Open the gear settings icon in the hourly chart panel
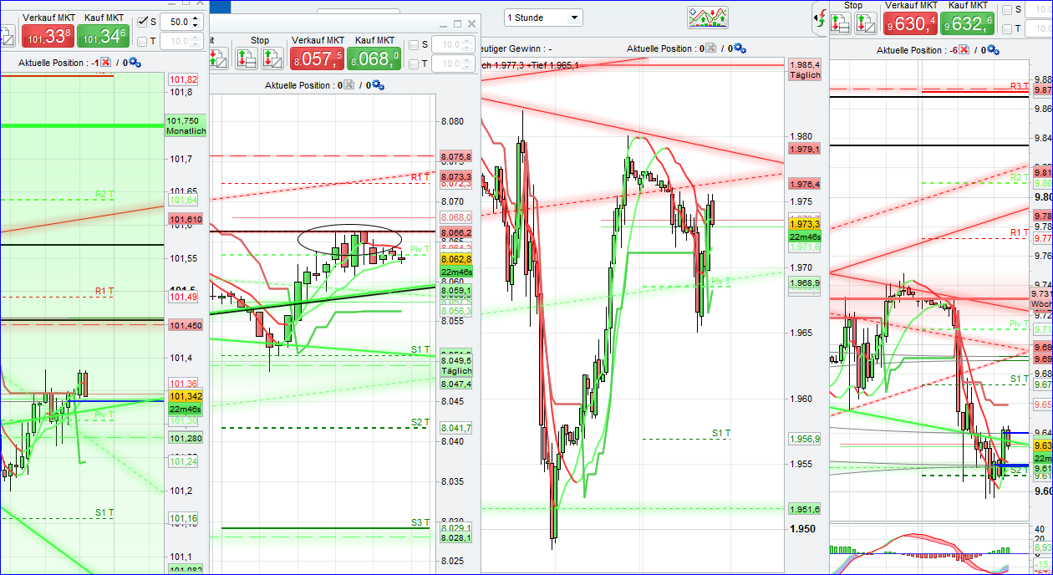1053x575 pixels. (740, 48)
